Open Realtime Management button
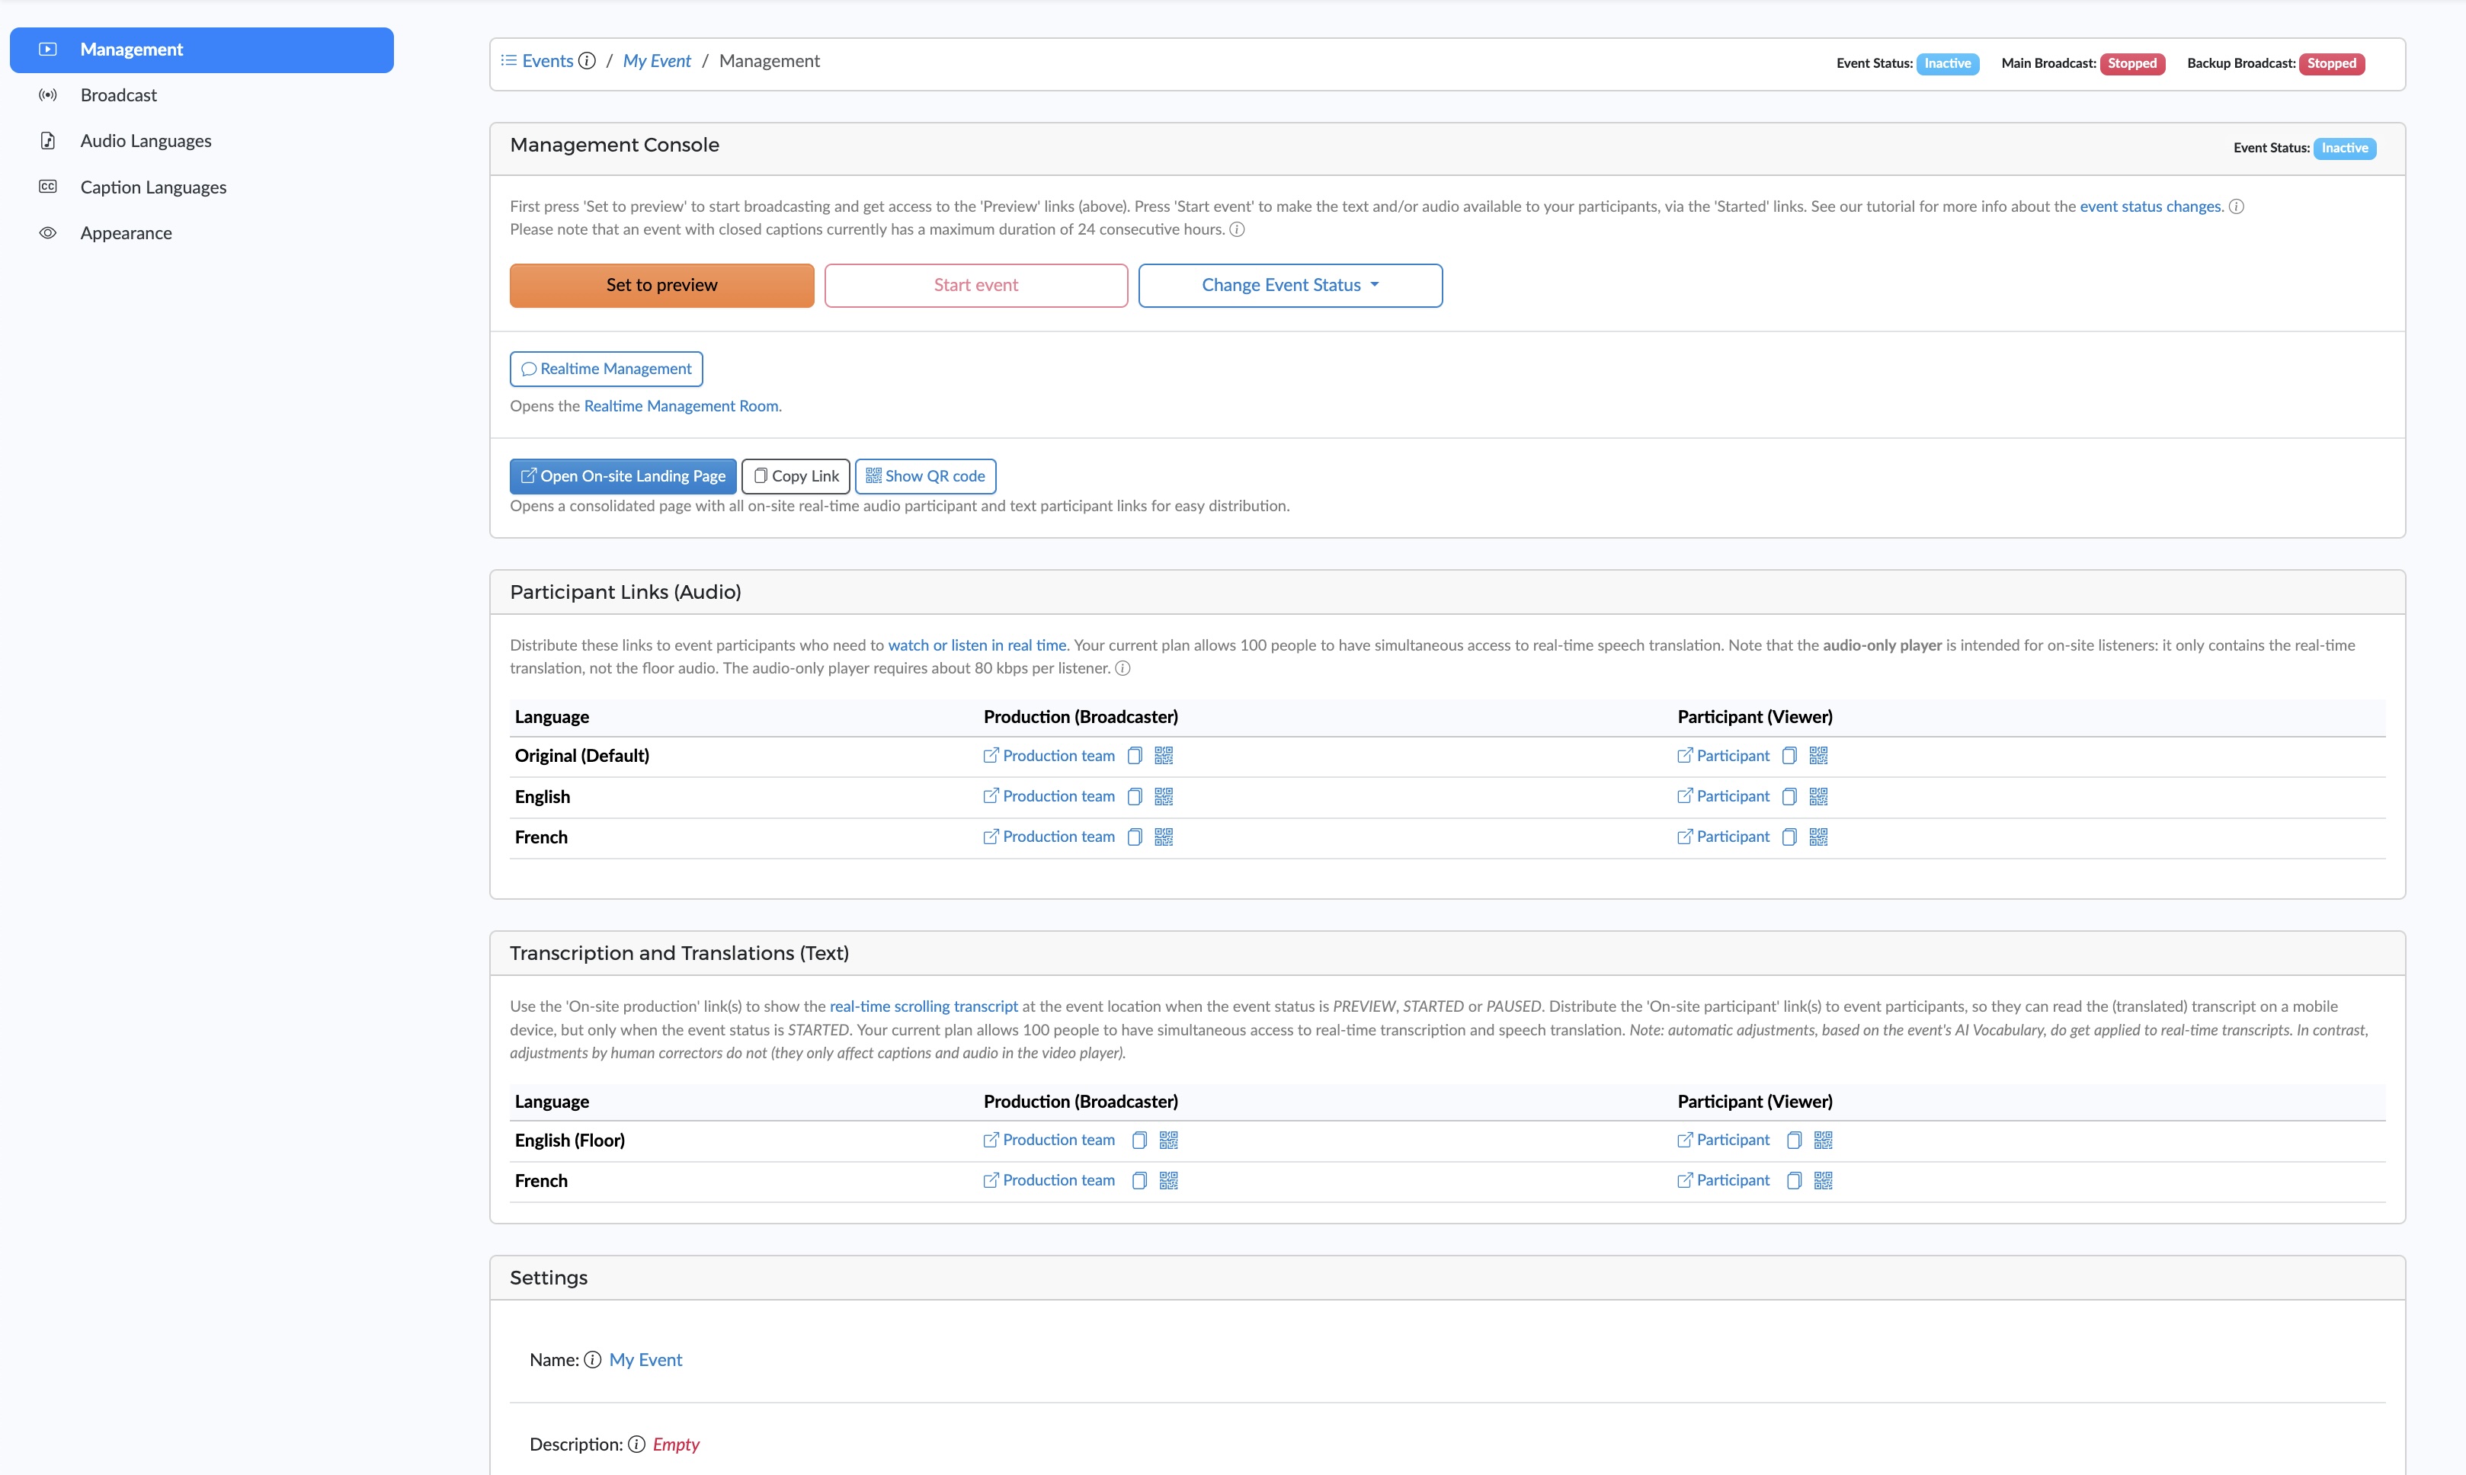The width and height of the screenshot is (2466, 1475). tap(607, 369)
